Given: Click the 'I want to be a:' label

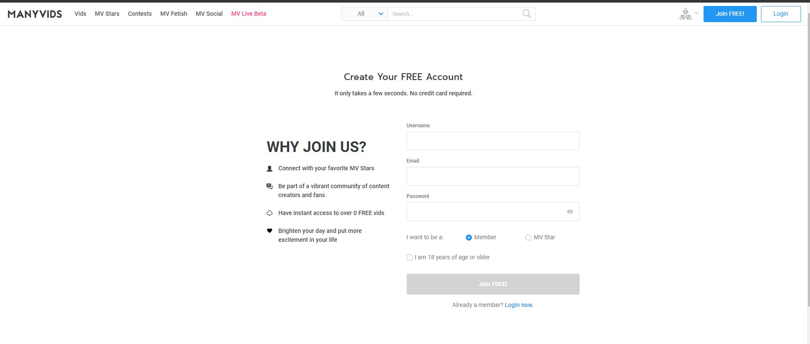Looking at the screenshot, I should coord(425,237).
